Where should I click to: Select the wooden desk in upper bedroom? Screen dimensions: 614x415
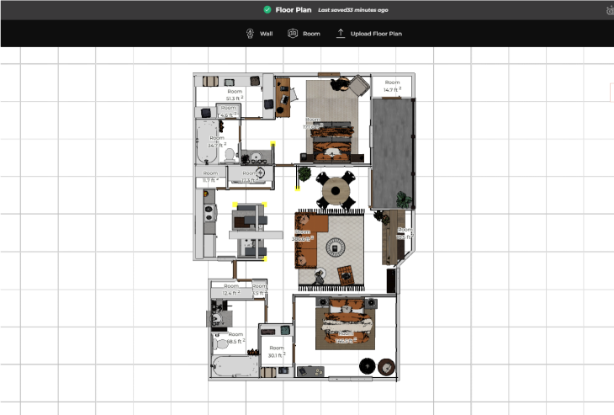[283, 97]
